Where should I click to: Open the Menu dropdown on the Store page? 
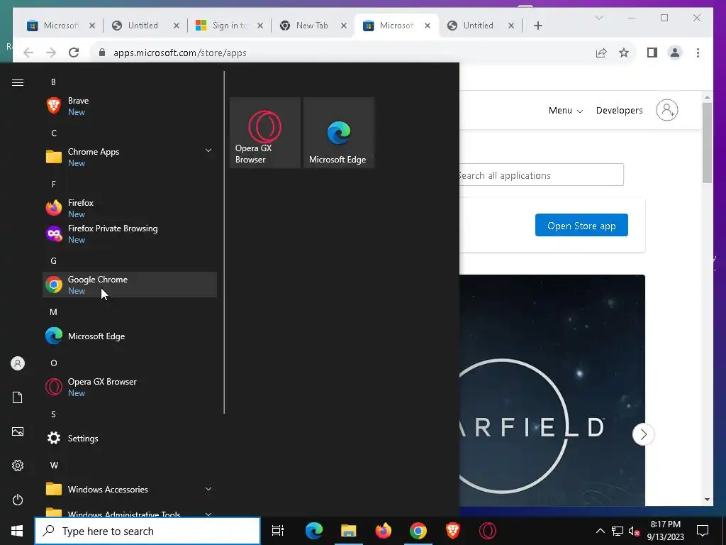565,110
